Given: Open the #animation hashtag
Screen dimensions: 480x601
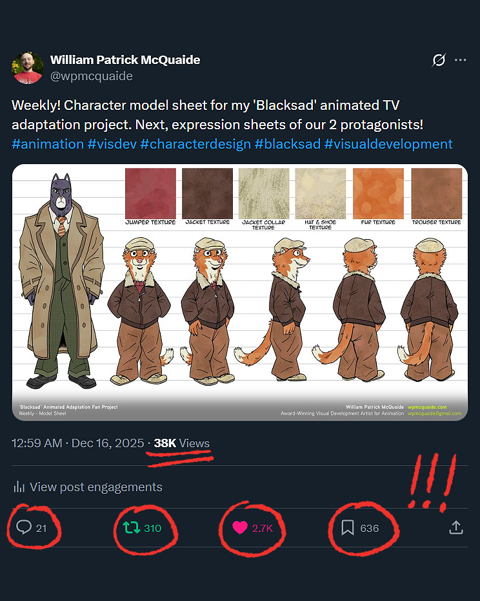Looking at the screenshot, I should (48, 143).
